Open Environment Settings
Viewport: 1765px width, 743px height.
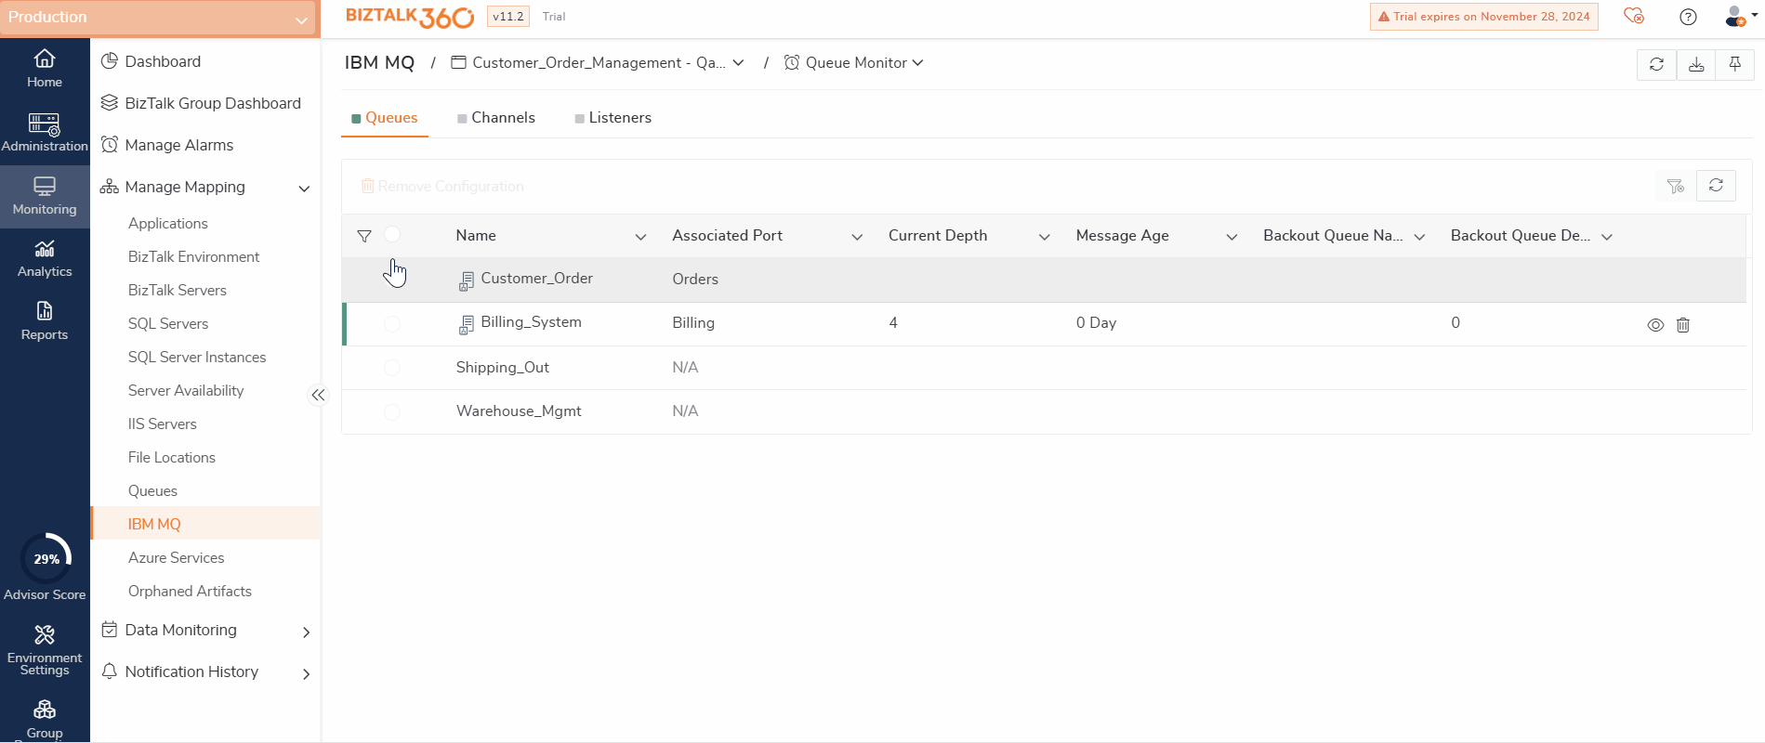(45, 650)
